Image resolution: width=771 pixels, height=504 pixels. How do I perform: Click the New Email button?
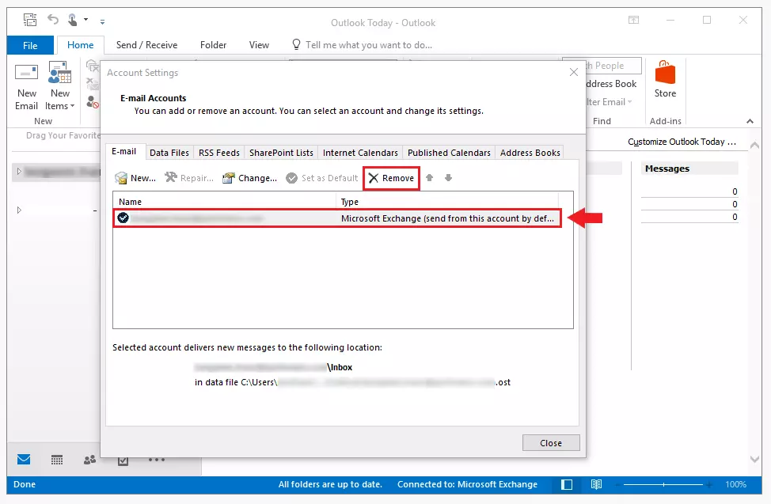(27, 88)
